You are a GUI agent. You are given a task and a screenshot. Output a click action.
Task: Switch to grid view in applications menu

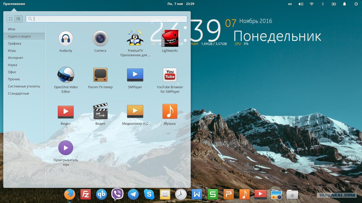11,19
